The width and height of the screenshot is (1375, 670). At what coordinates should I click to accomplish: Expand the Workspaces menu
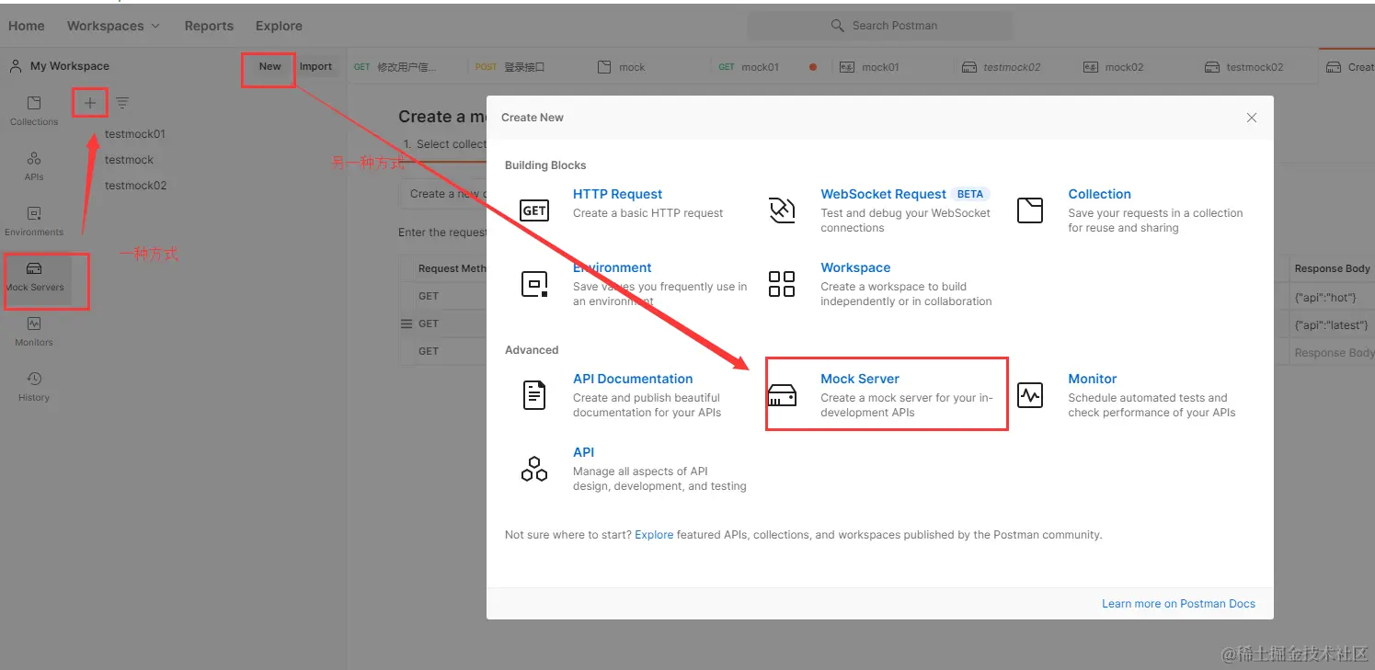(x=113, y=26)
